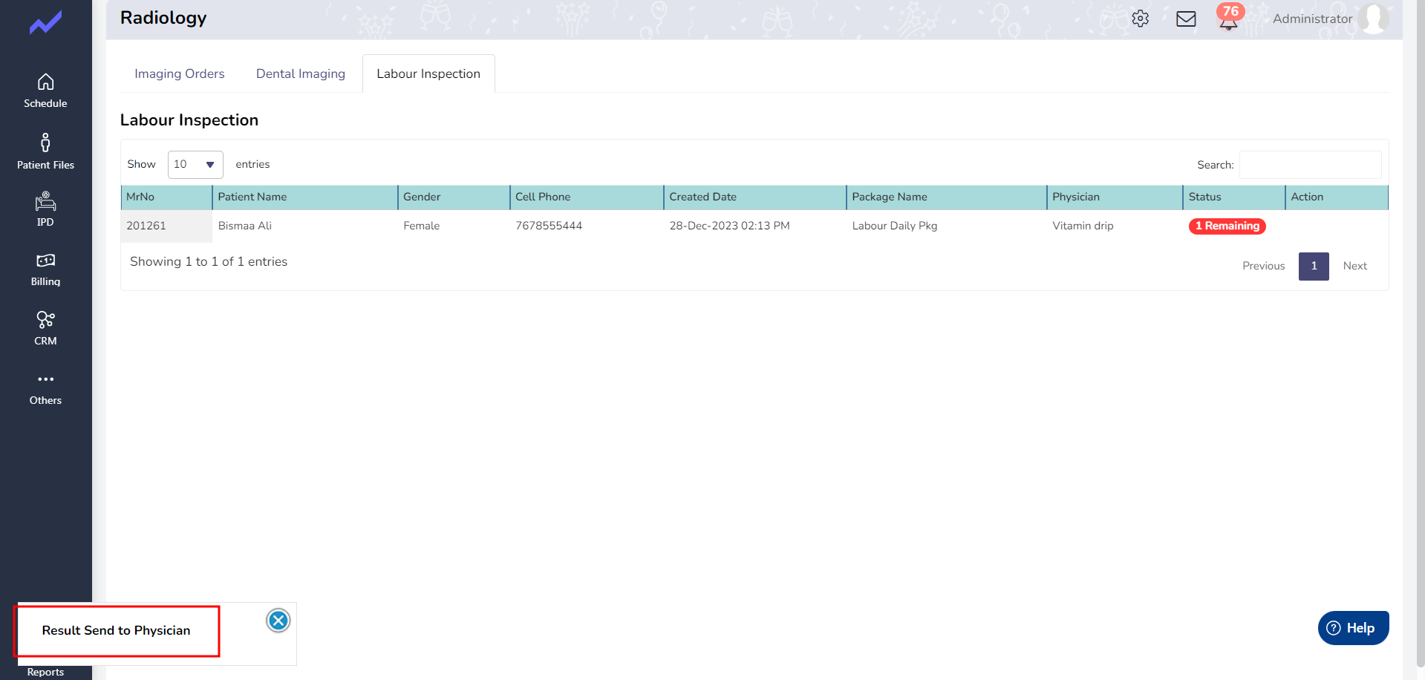The image size is (1425, 680).
Task: Open the Billing module
Action: pos(45,269)
